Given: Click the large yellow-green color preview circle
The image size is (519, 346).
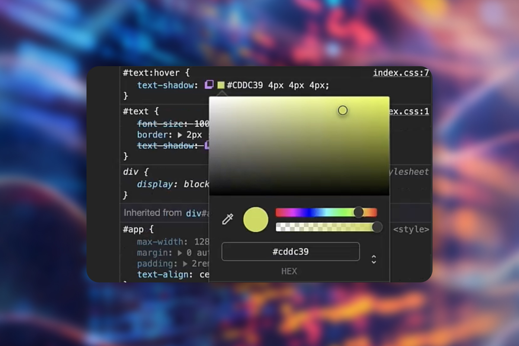Looking at the screenshot, I should (256, 219).
